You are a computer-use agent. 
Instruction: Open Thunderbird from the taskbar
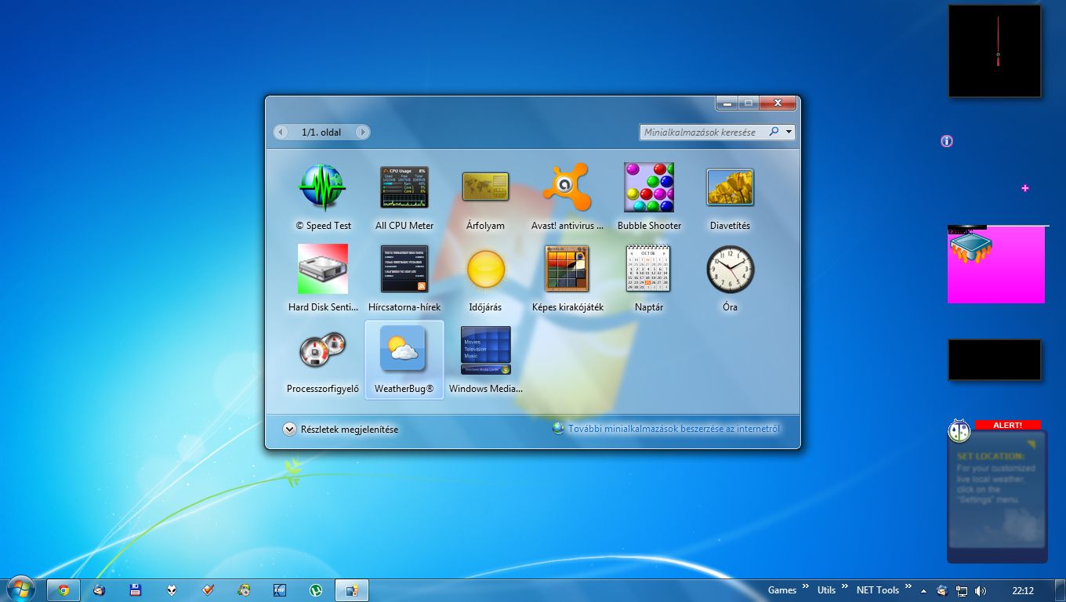[x=99, y=590]
